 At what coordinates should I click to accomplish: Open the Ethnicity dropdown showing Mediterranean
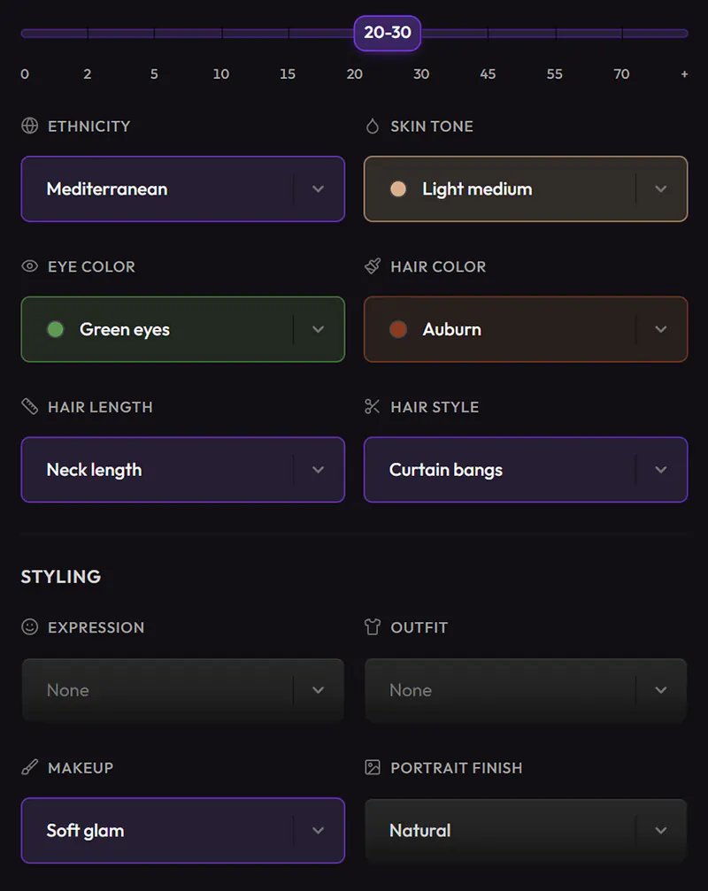(183, 188)
